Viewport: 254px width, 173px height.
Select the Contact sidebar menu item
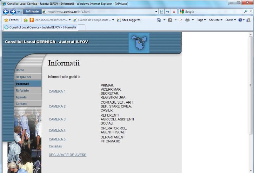click(x=22, y=104)
